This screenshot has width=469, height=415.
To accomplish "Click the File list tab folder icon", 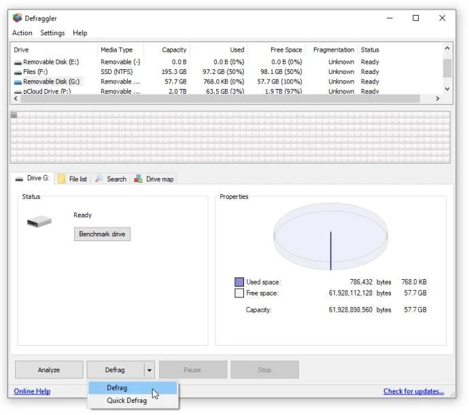I will 61,179.
